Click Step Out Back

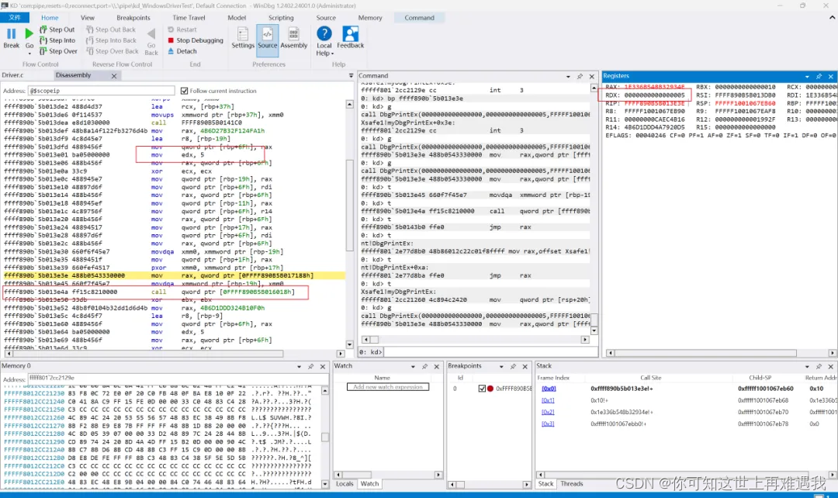tap(111, 30)
